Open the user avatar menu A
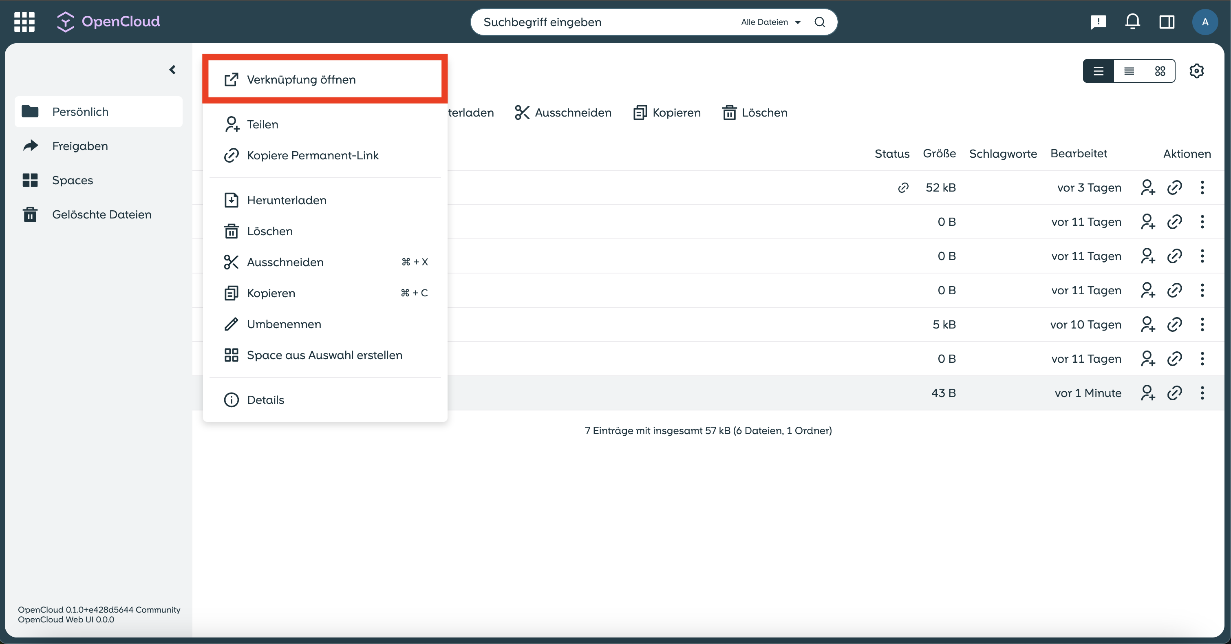The height and width of the screenshot is (644, 1231). pyautogui.click(x=1205, y=22)
